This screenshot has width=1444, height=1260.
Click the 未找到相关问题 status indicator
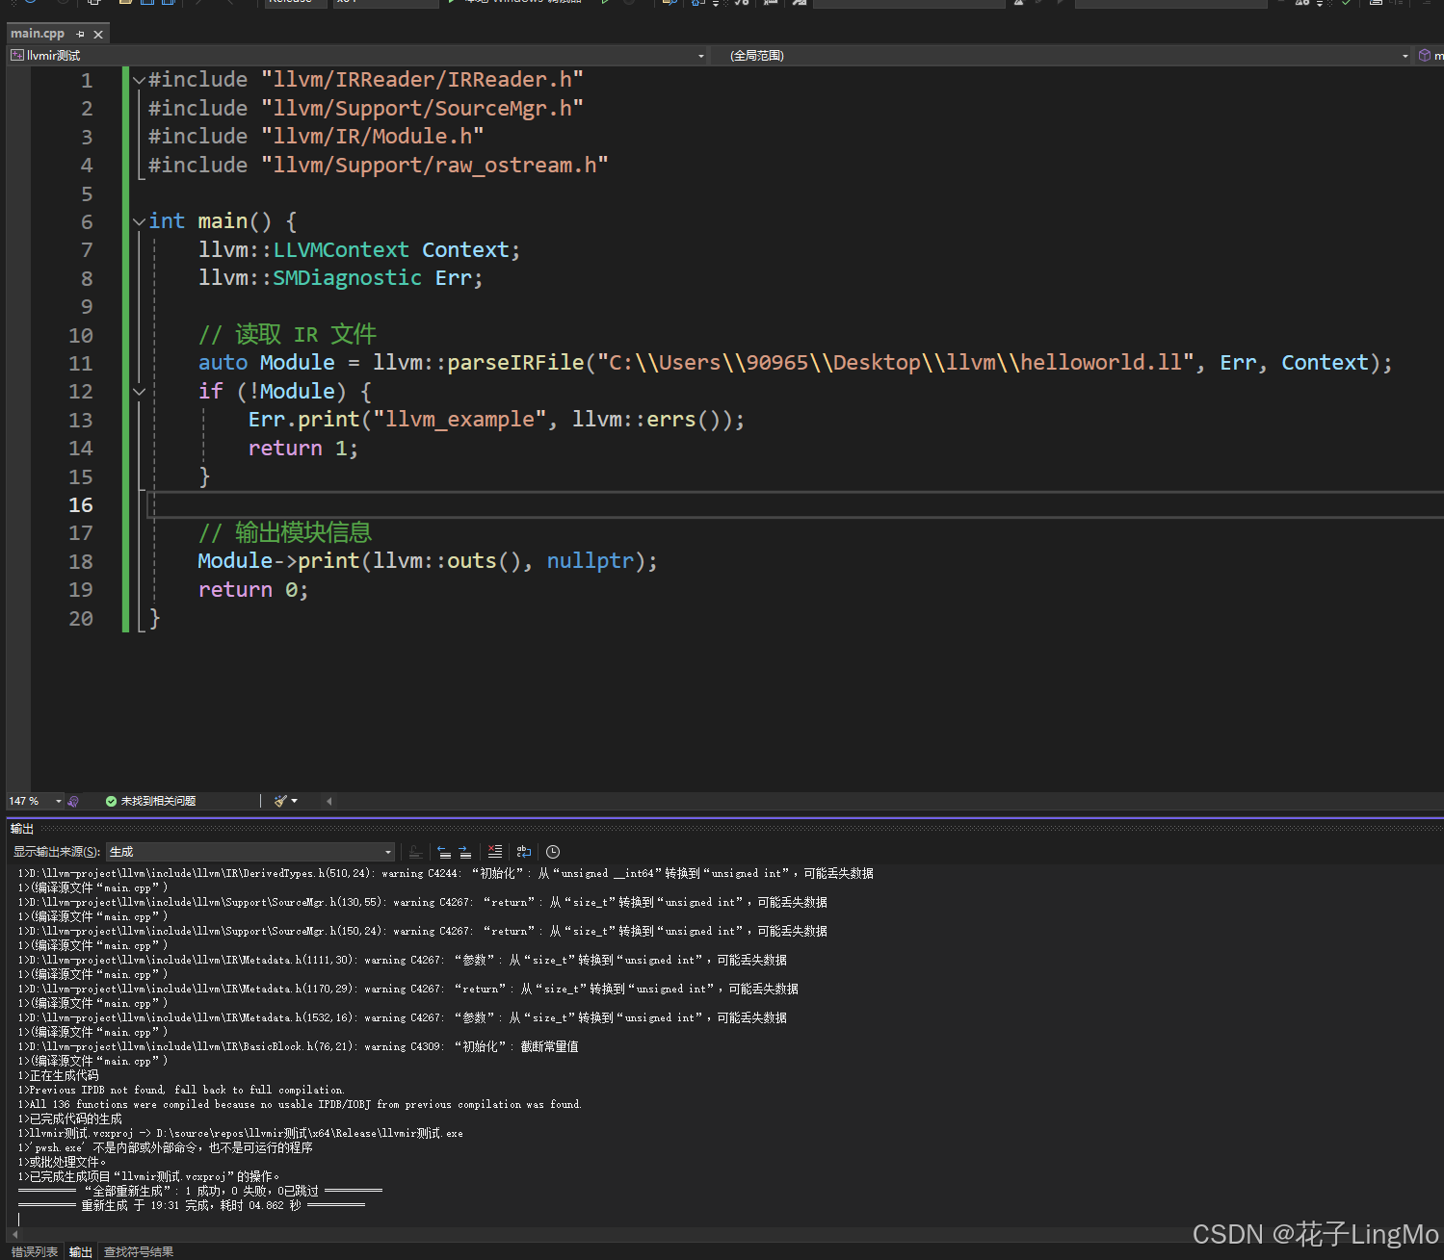point(150,801)
